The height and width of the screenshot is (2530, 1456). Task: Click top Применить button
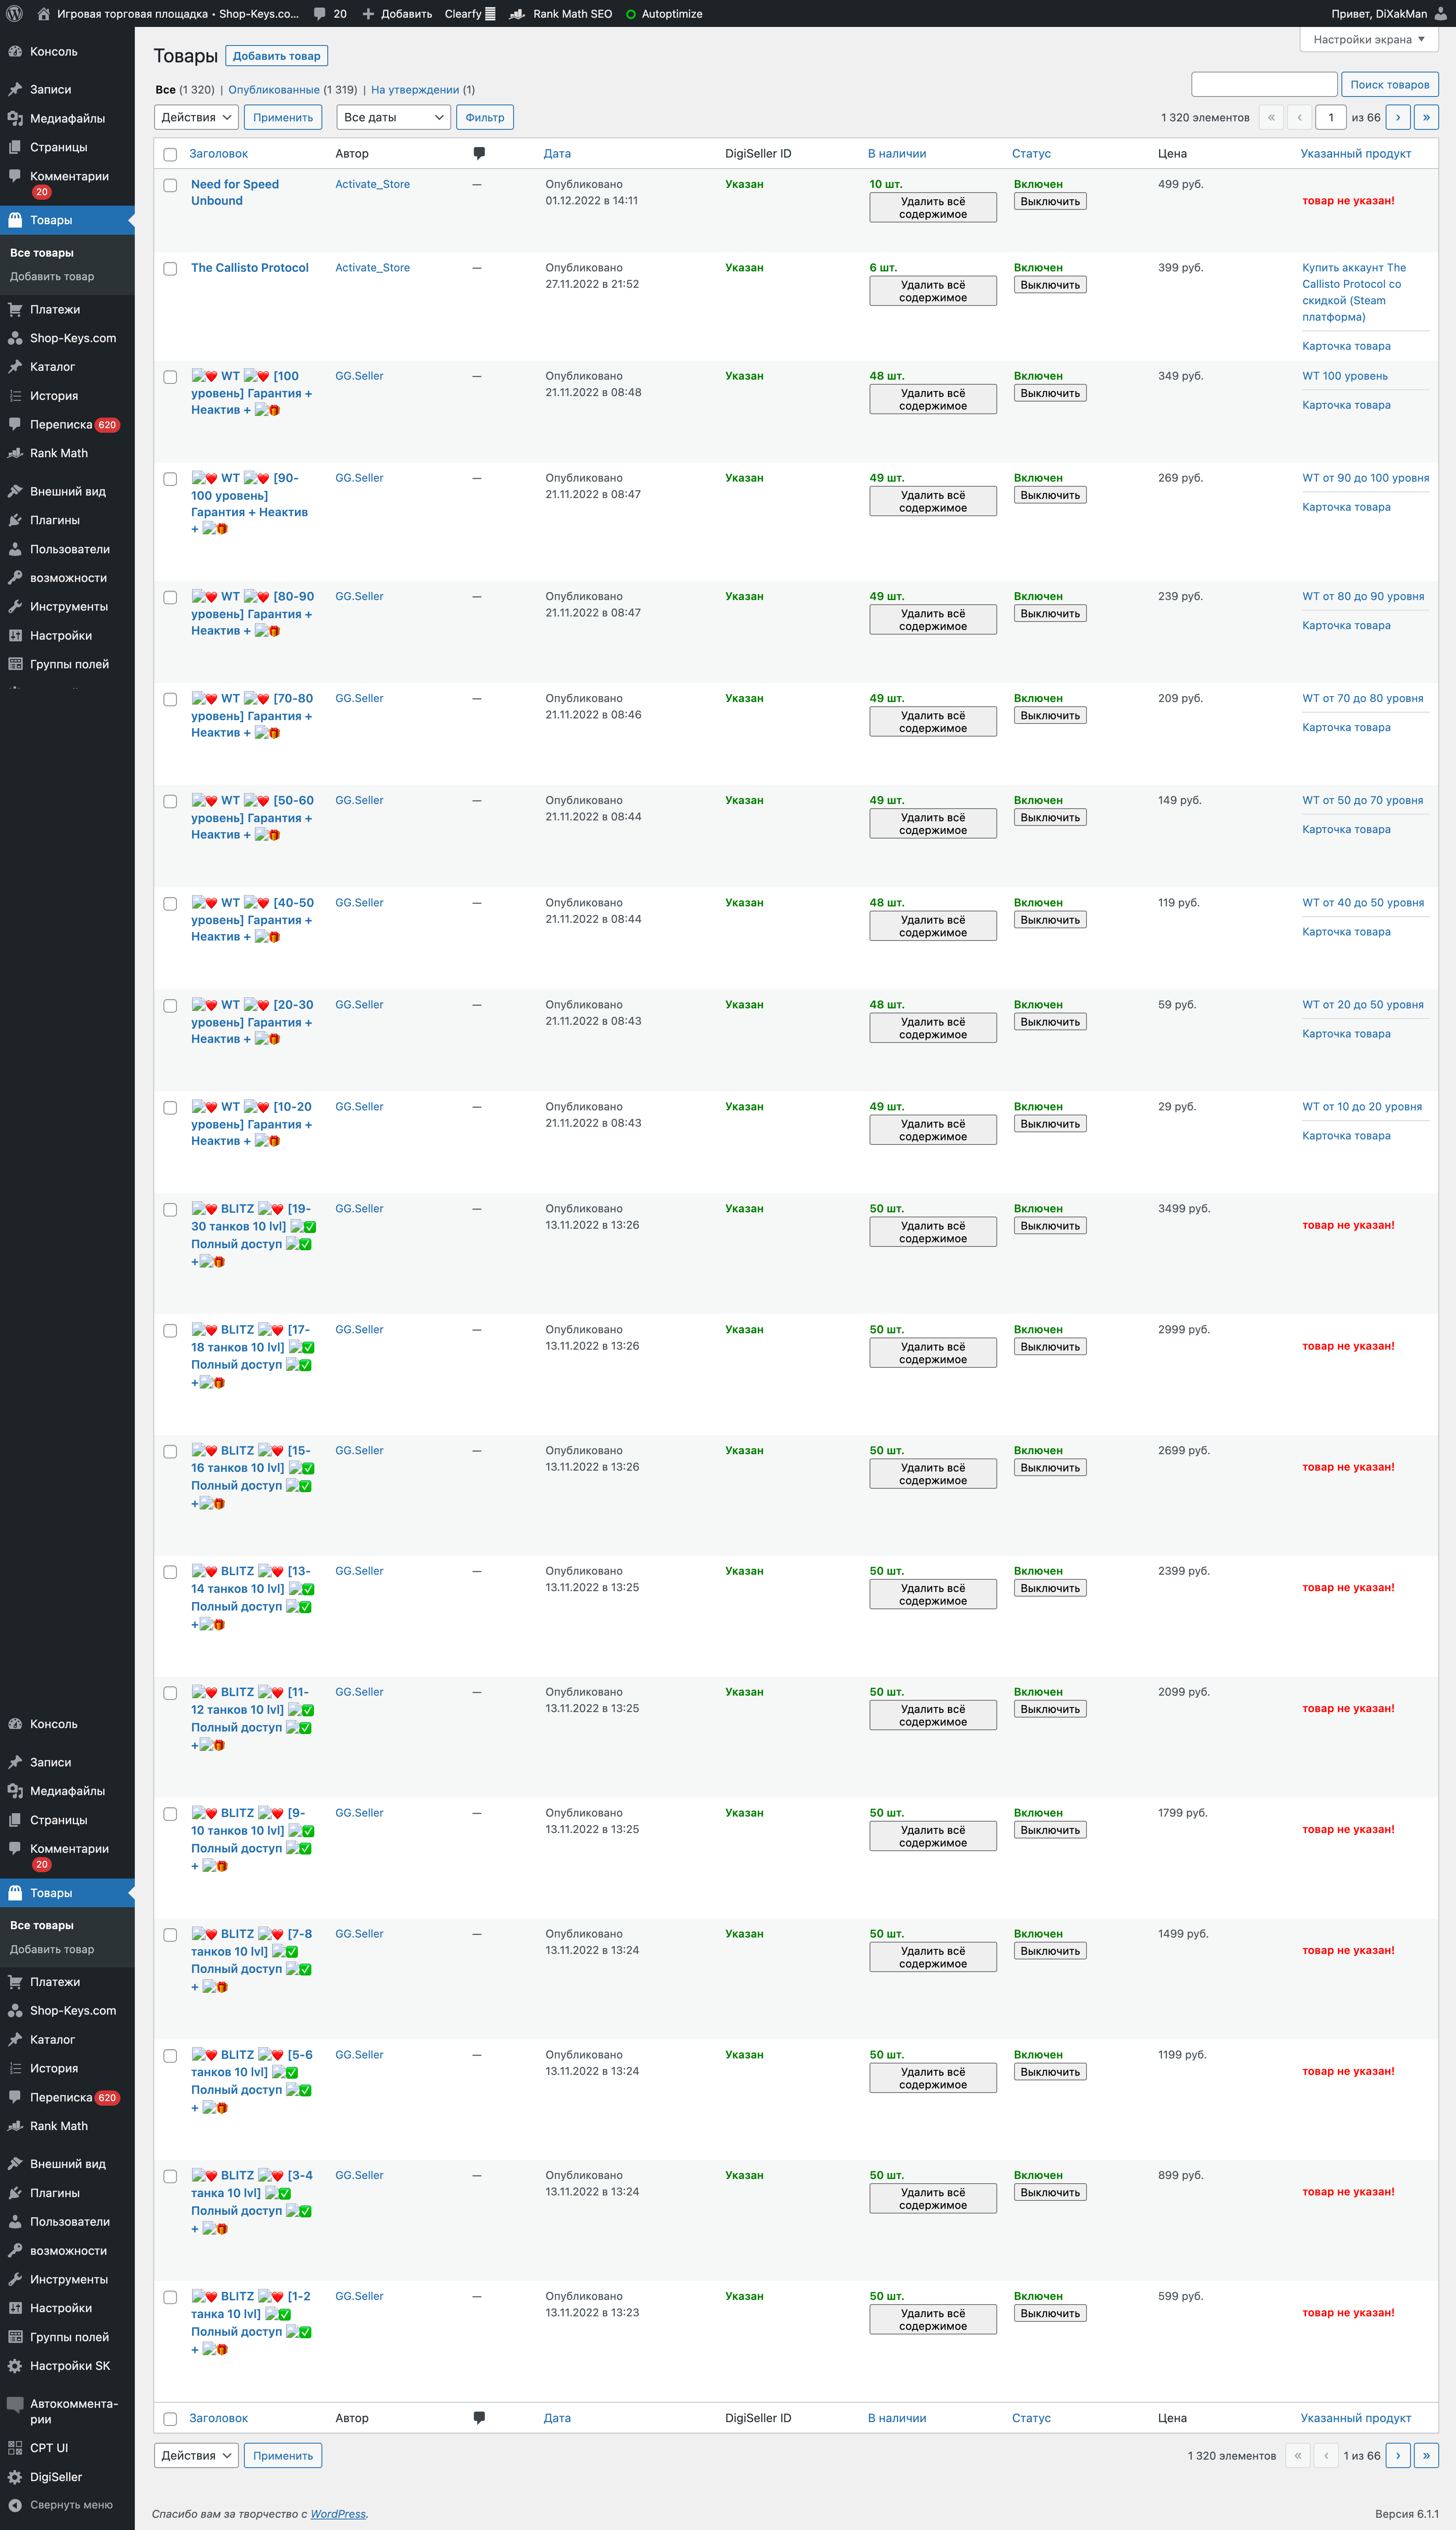[x=283, y=117]
